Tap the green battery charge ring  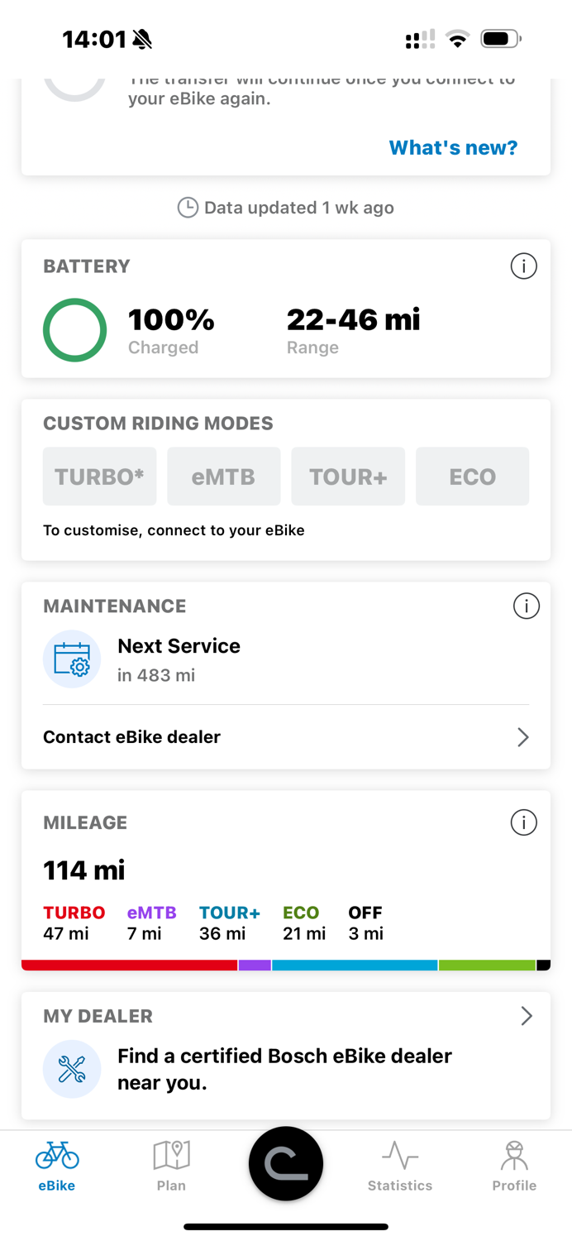75,330
